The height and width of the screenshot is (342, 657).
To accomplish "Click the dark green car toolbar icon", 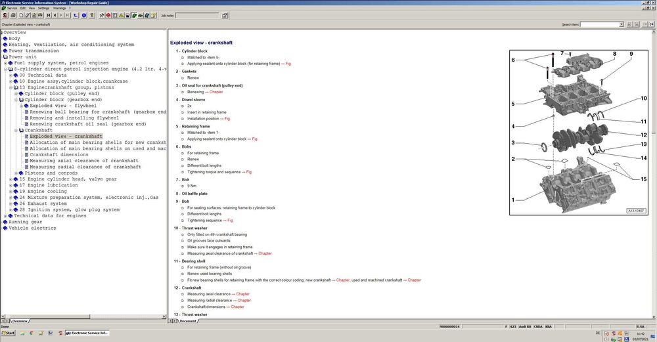I will click(x=141, y=16).
